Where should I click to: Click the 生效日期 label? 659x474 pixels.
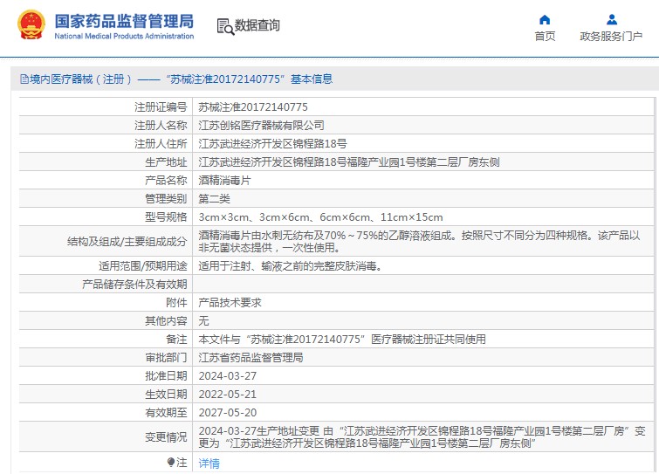point(166,395)
